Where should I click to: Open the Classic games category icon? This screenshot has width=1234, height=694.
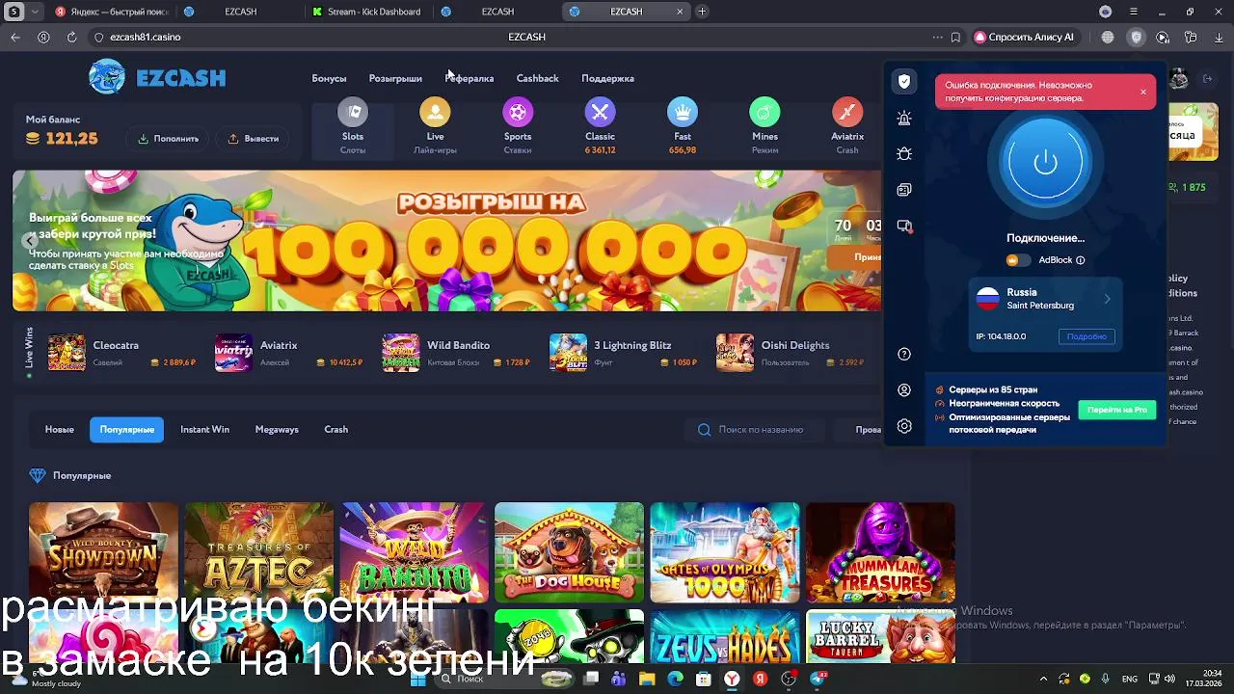click(600, 113)
